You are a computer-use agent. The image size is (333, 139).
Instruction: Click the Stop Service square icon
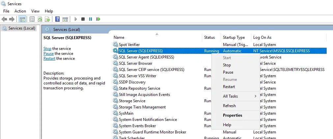83,19
